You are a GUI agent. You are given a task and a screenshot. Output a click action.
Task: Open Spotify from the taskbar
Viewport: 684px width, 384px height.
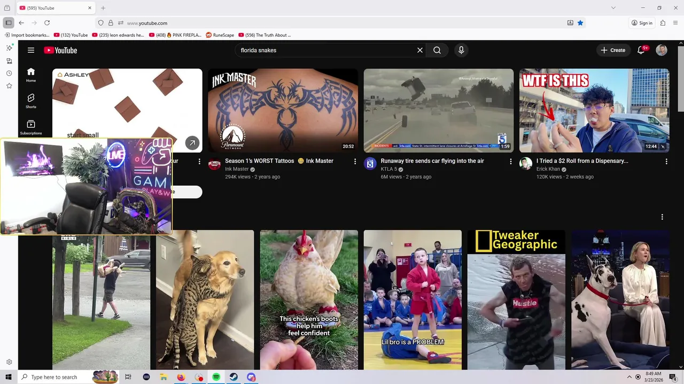(216, 377)
